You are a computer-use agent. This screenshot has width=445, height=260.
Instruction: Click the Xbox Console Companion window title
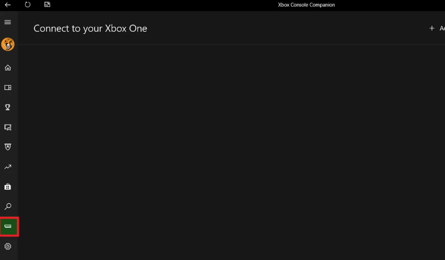point(306,5)
